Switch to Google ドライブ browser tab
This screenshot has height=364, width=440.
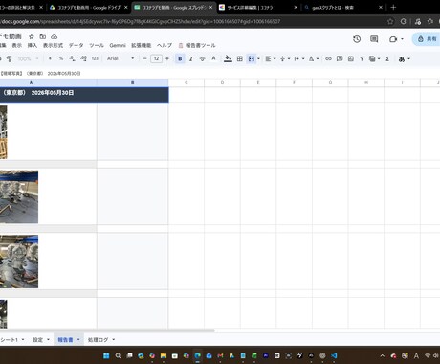click(x=89, y=7)
